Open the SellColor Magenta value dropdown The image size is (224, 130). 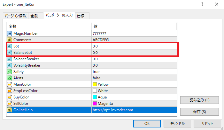point(134,104)
